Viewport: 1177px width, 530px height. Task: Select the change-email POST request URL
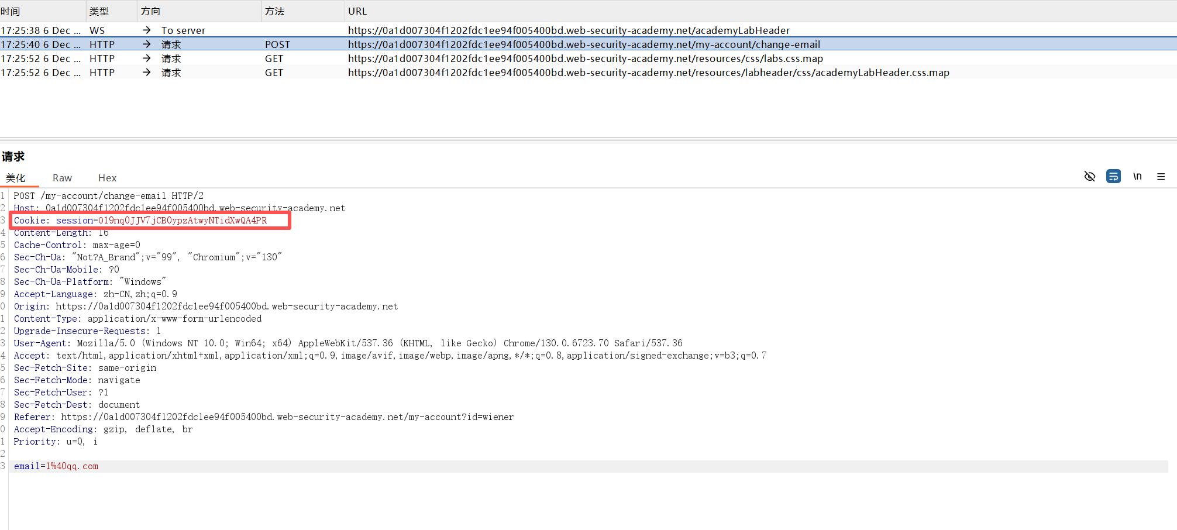point(583,44)
